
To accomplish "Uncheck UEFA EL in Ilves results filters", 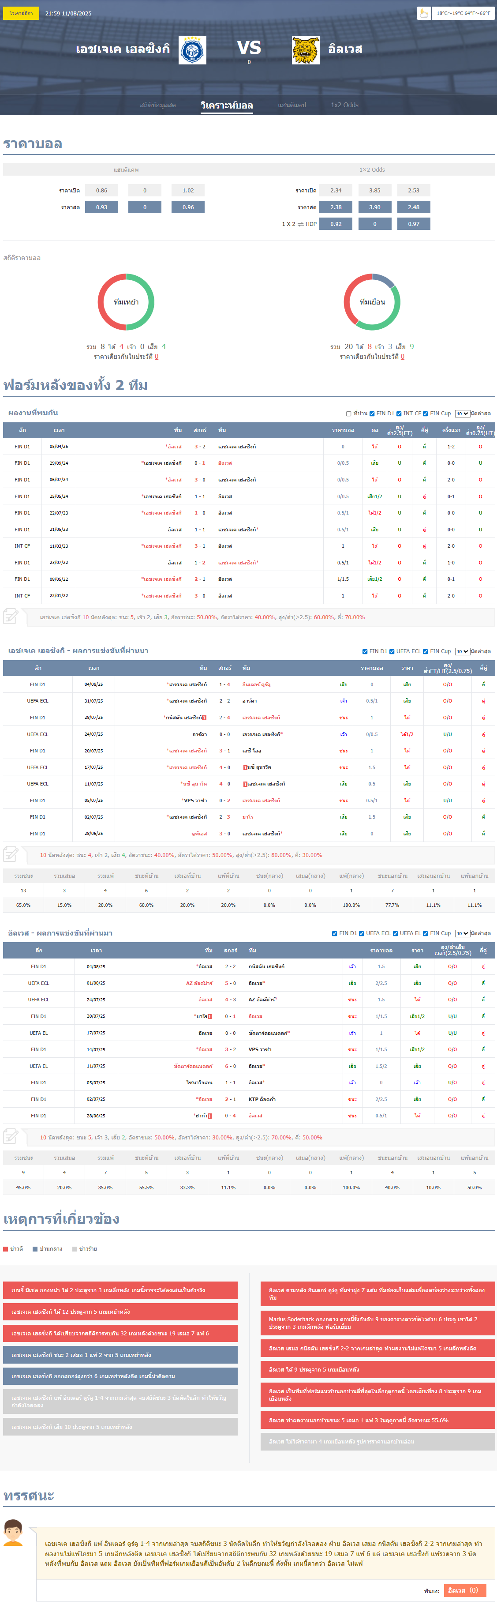I will point(395,933).
